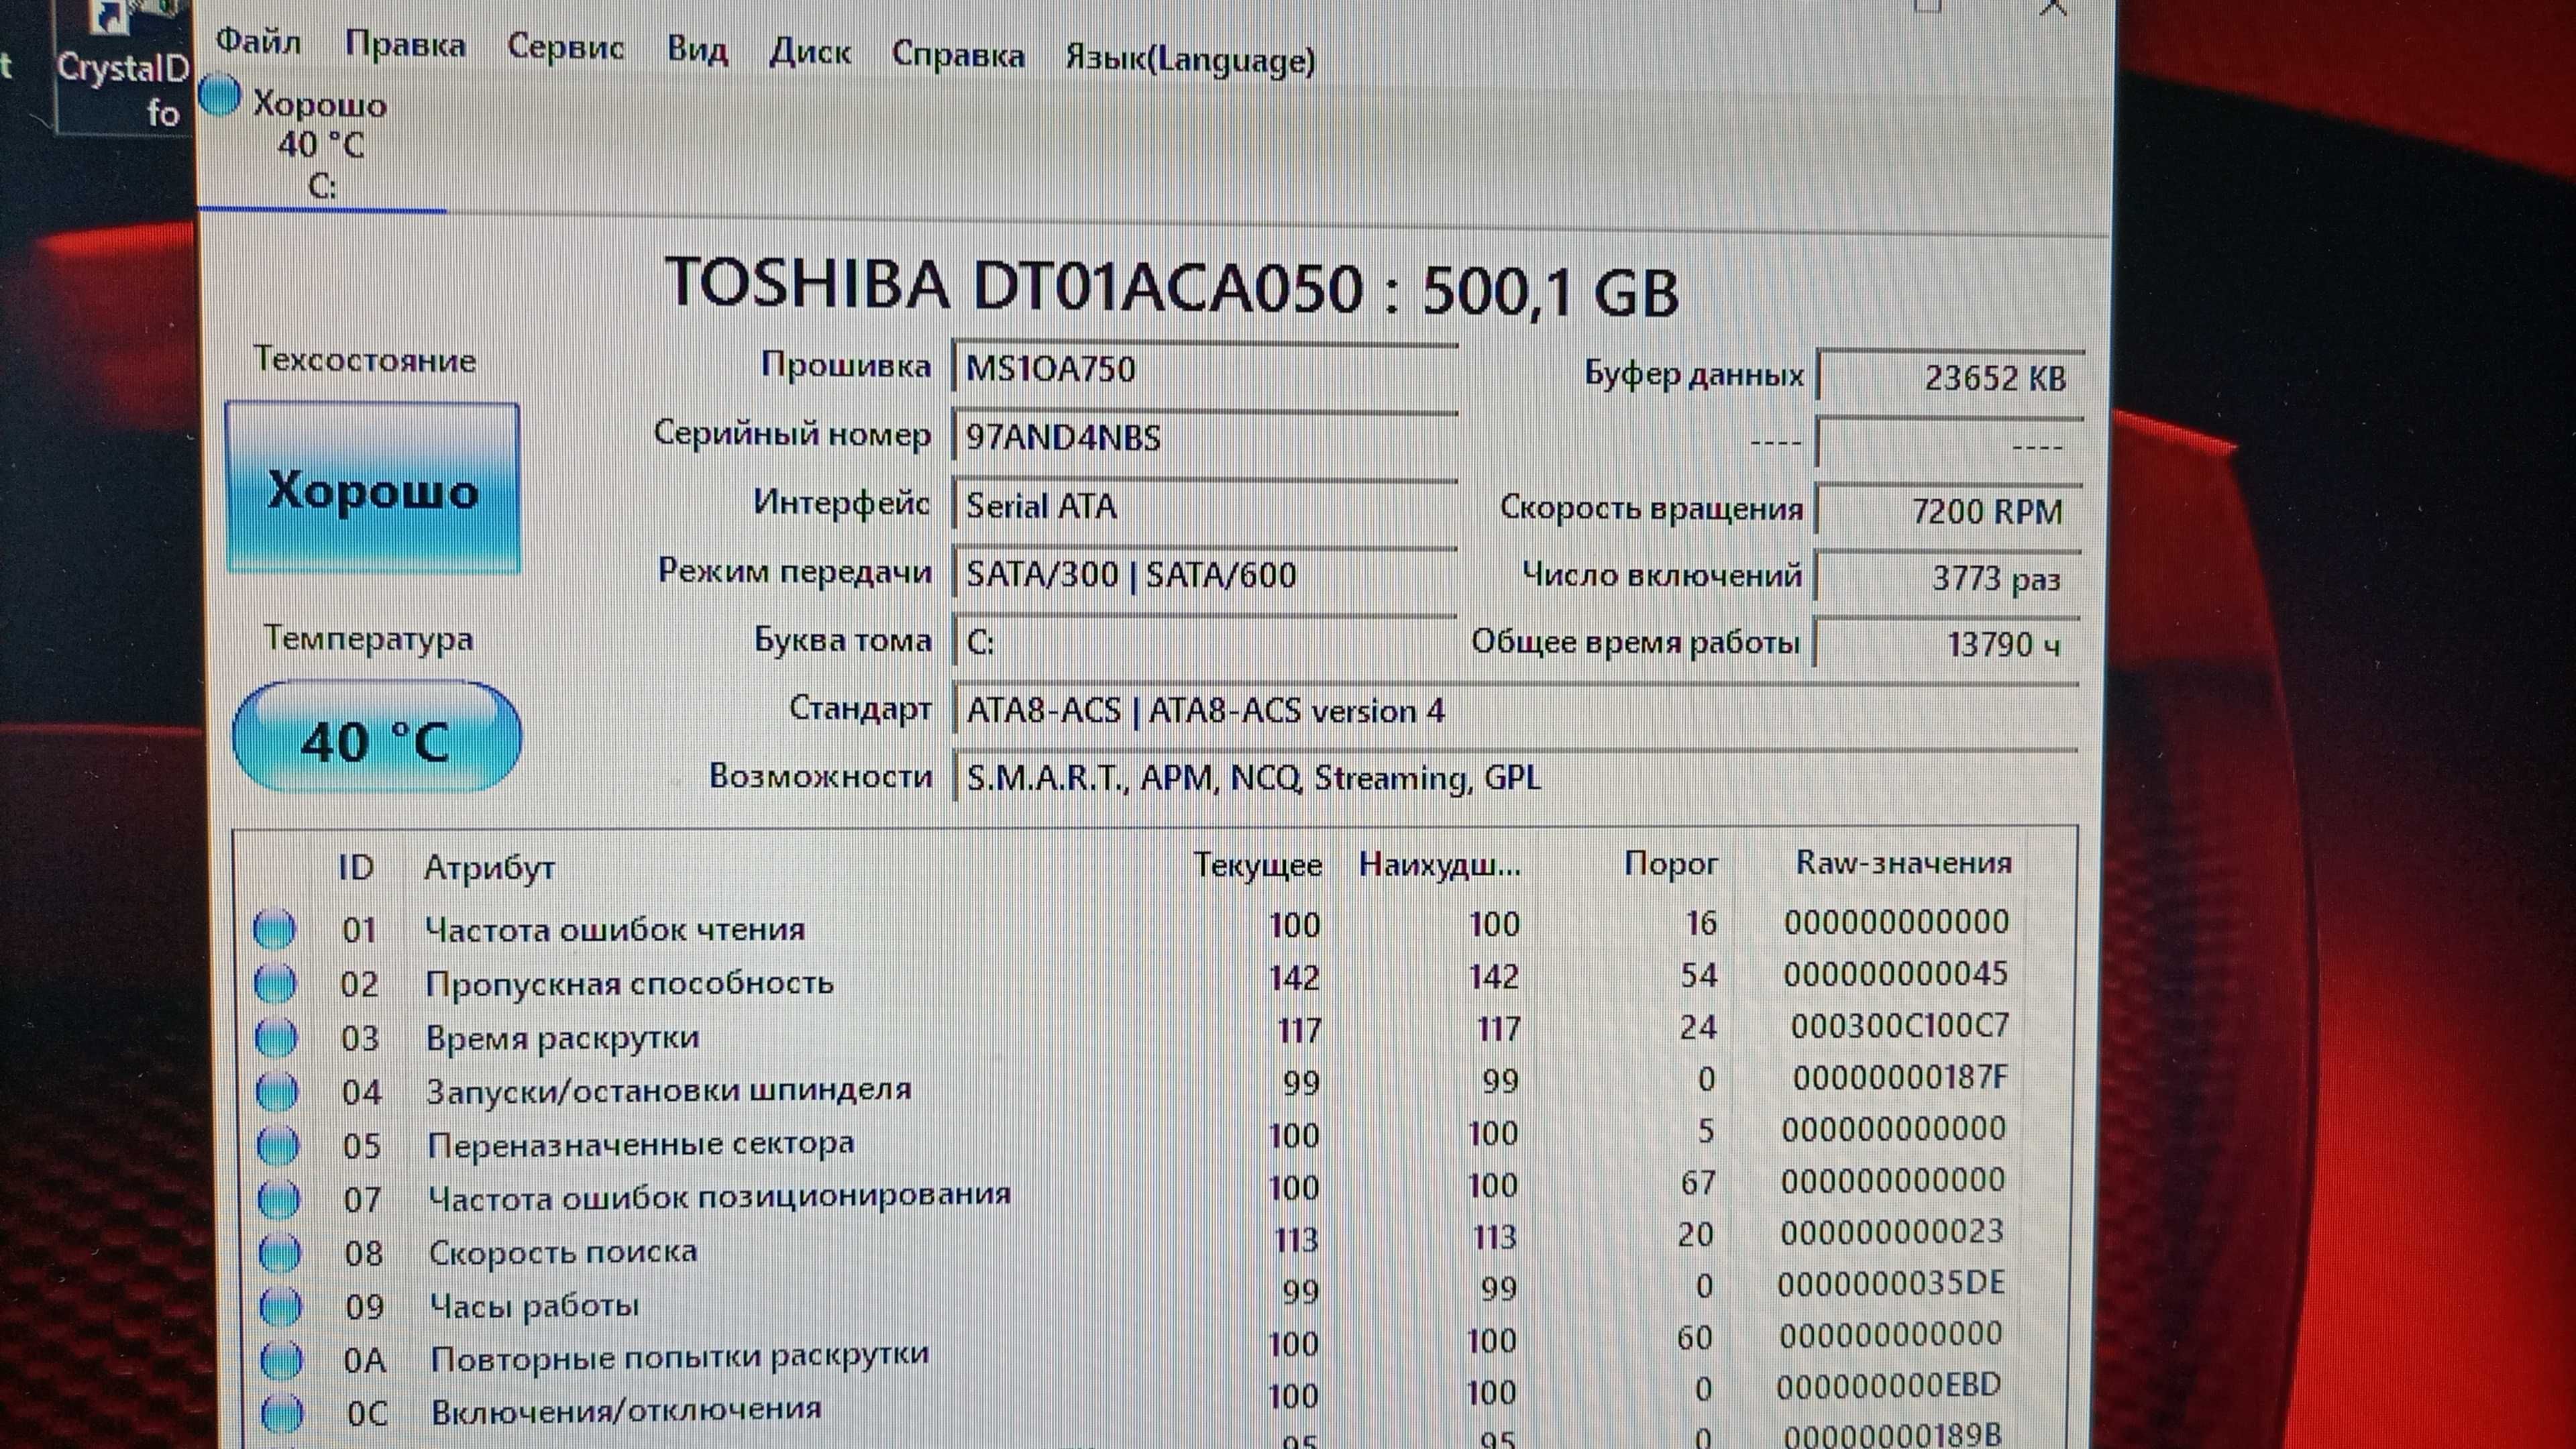Open the Сервис menu
The image size is (2576, 1449).
pos(566,47)
